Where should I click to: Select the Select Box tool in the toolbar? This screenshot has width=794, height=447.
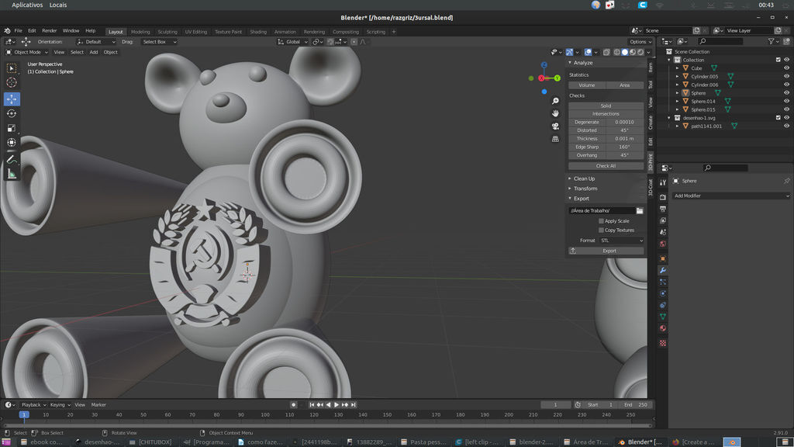(x=11, y=68)
